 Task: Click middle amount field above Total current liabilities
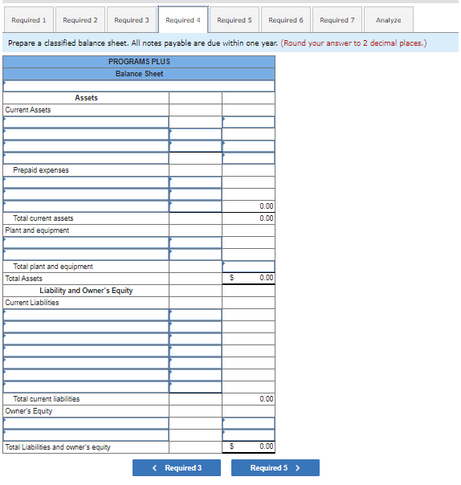coord(195,387)
